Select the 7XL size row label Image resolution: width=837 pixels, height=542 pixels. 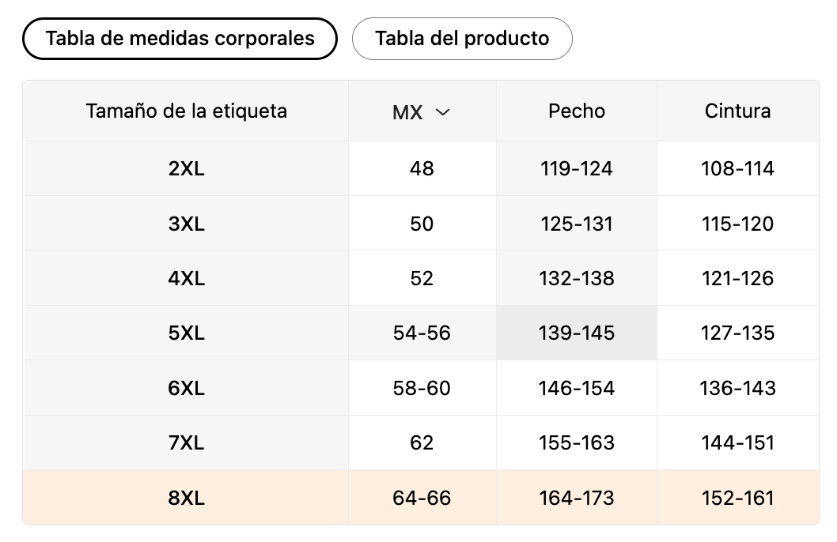click(187, 443)
